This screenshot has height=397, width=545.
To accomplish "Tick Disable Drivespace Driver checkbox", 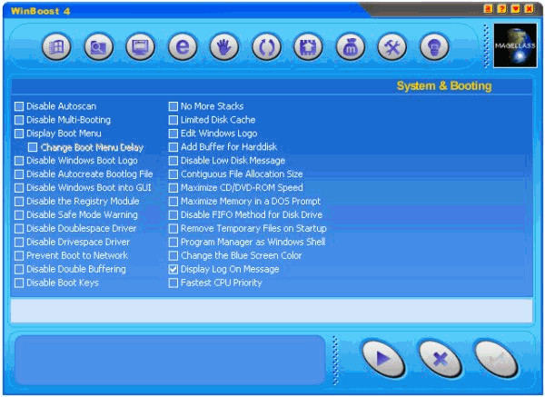I will tap(19, 242).
